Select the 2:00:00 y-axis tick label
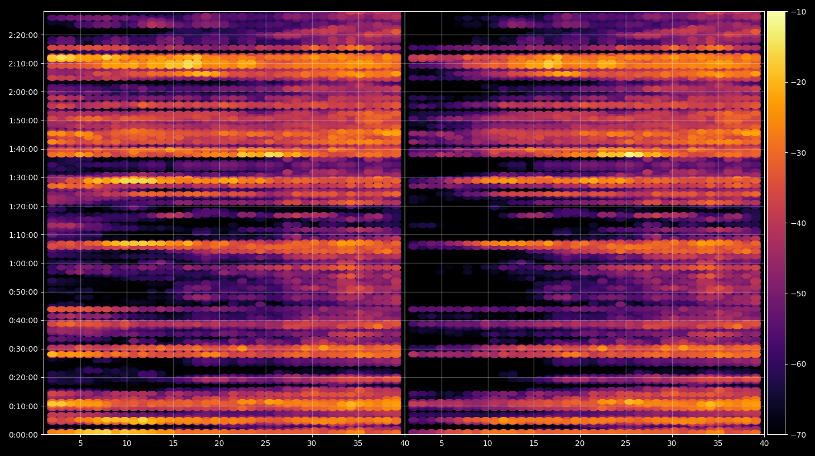 click(23, 92)
